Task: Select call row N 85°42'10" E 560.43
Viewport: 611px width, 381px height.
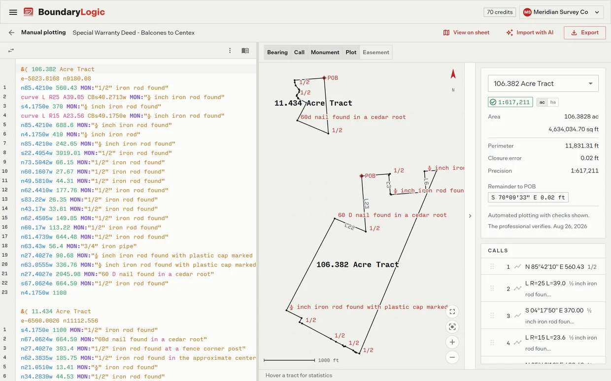Action: click(x=543, y=266)
